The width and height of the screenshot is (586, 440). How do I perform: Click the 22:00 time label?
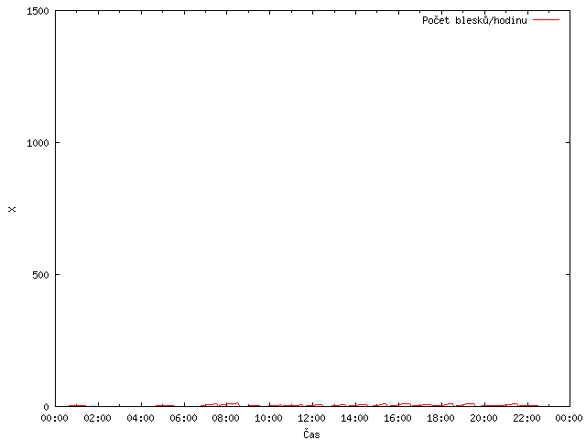(526, 418)
